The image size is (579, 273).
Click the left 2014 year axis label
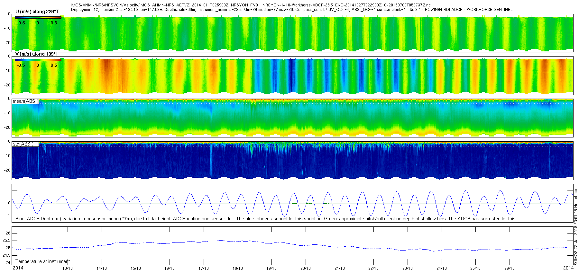pyautogui.click(x=18, y=268)
